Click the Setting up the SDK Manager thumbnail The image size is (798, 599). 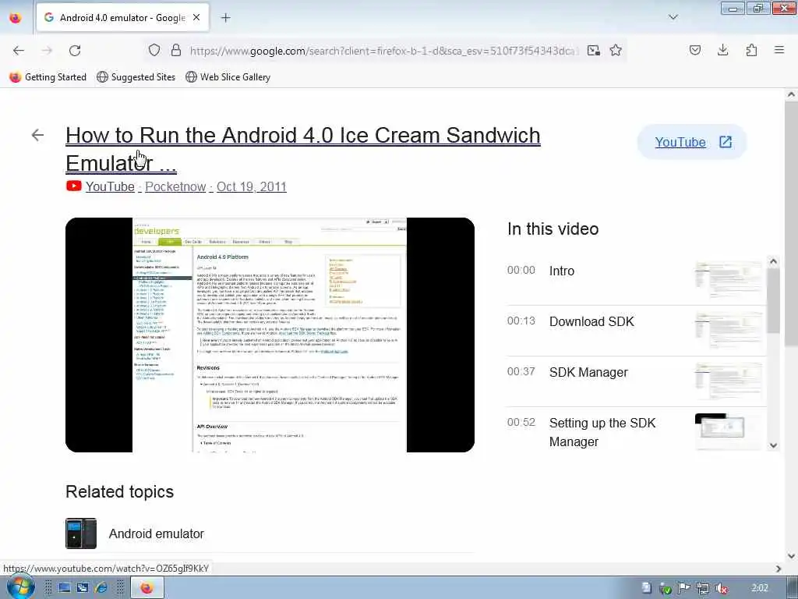click(x=729, y=432)
